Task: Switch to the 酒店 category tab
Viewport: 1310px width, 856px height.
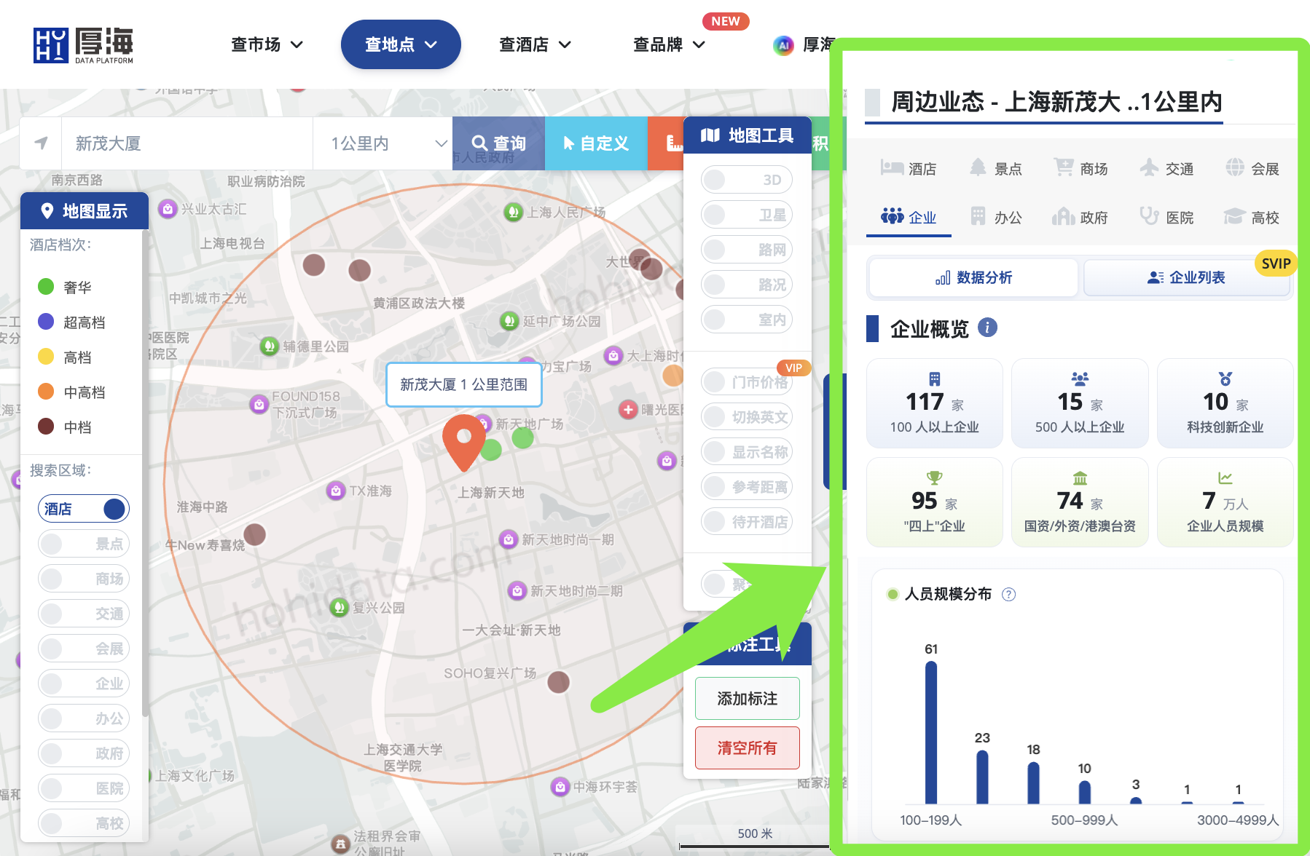Action: point(909,169)
